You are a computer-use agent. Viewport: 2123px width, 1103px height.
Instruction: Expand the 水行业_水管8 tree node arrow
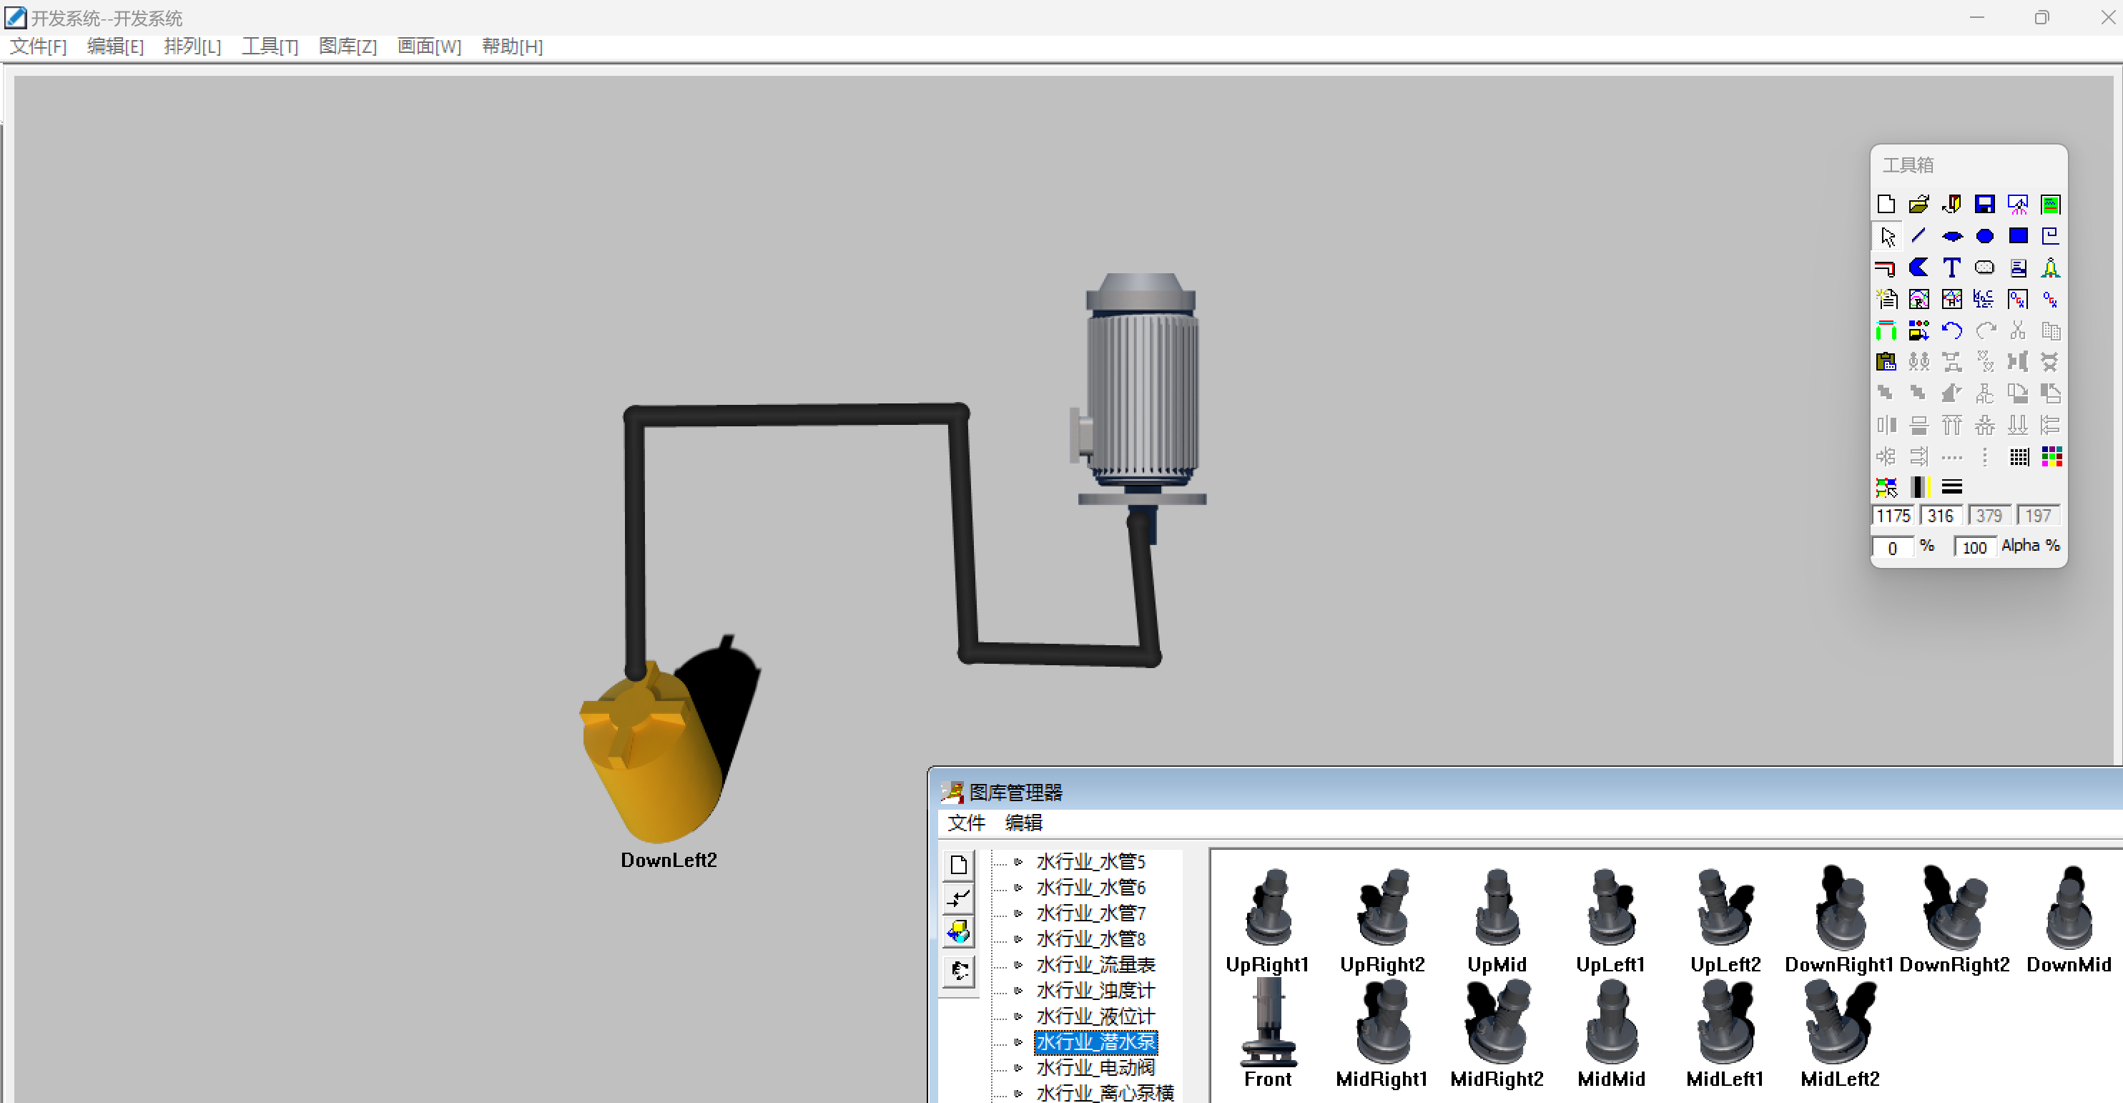[1019, 939]
